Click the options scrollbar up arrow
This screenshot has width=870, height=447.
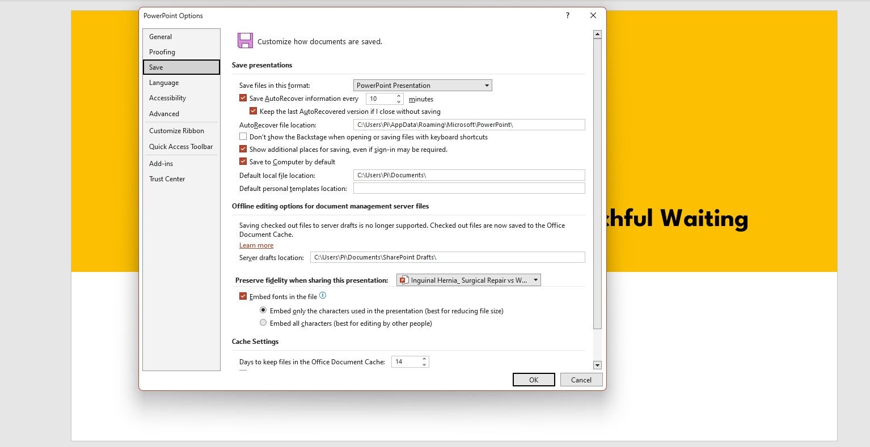[x=597, y=35]
